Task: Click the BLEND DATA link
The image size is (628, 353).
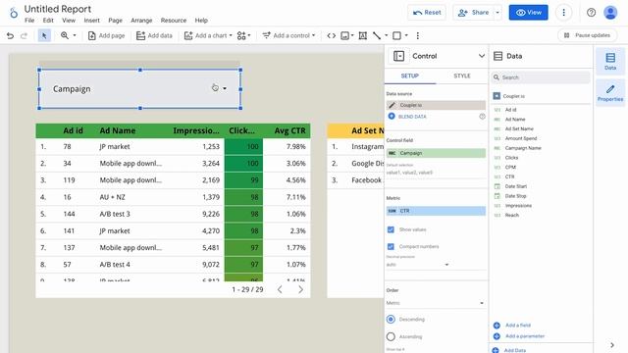Action: (412, 117)
